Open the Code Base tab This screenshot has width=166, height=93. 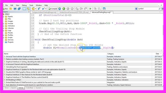(x=30, y=88)
